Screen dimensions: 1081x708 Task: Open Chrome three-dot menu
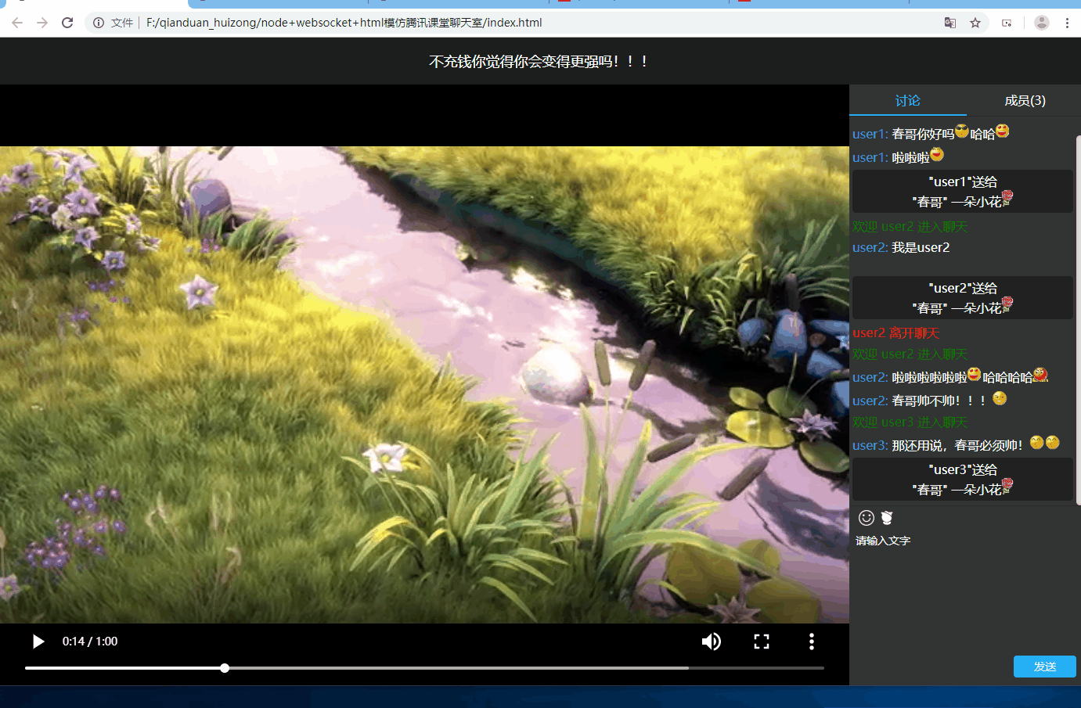click(x=1067, y=23)
